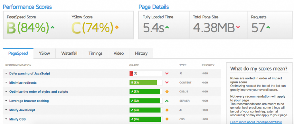Expand the Defer parsing of JavaScript row
Viewport: 294px width, 124px height.
pos(6,74)
